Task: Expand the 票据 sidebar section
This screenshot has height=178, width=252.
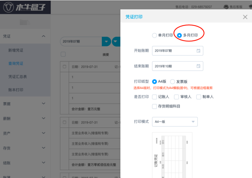Action: point(43,103)
